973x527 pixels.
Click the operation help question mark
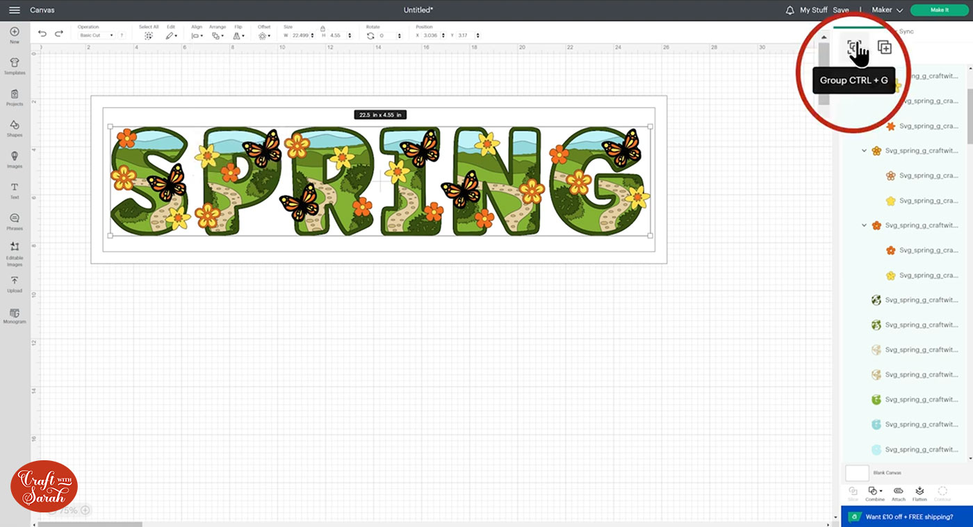click(122, 35)
